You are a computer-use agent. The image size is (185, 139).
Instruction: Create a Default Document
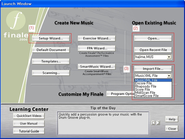coord(51,50)
